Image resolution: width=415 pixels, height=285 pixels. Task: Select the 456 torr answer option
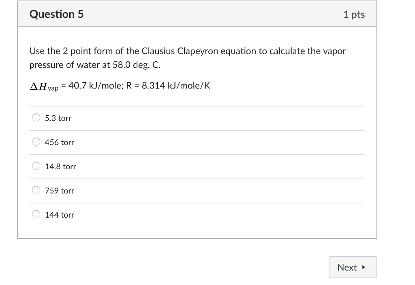point(36,142)
